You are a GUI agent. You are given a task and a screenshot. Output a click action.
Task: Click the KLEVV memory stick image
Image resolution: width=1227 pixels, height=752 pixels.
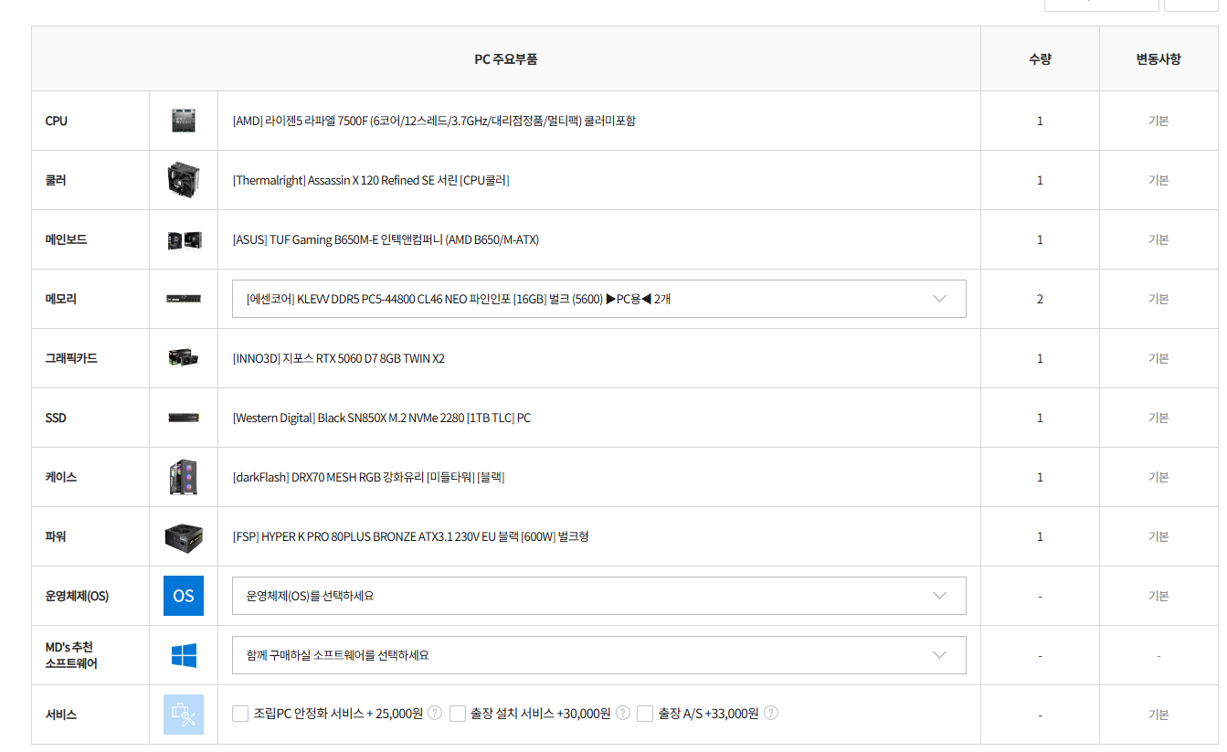184,299
